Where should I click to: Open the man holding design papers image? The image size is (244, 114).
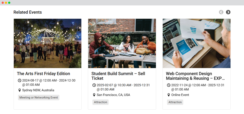tap(197, 43)
